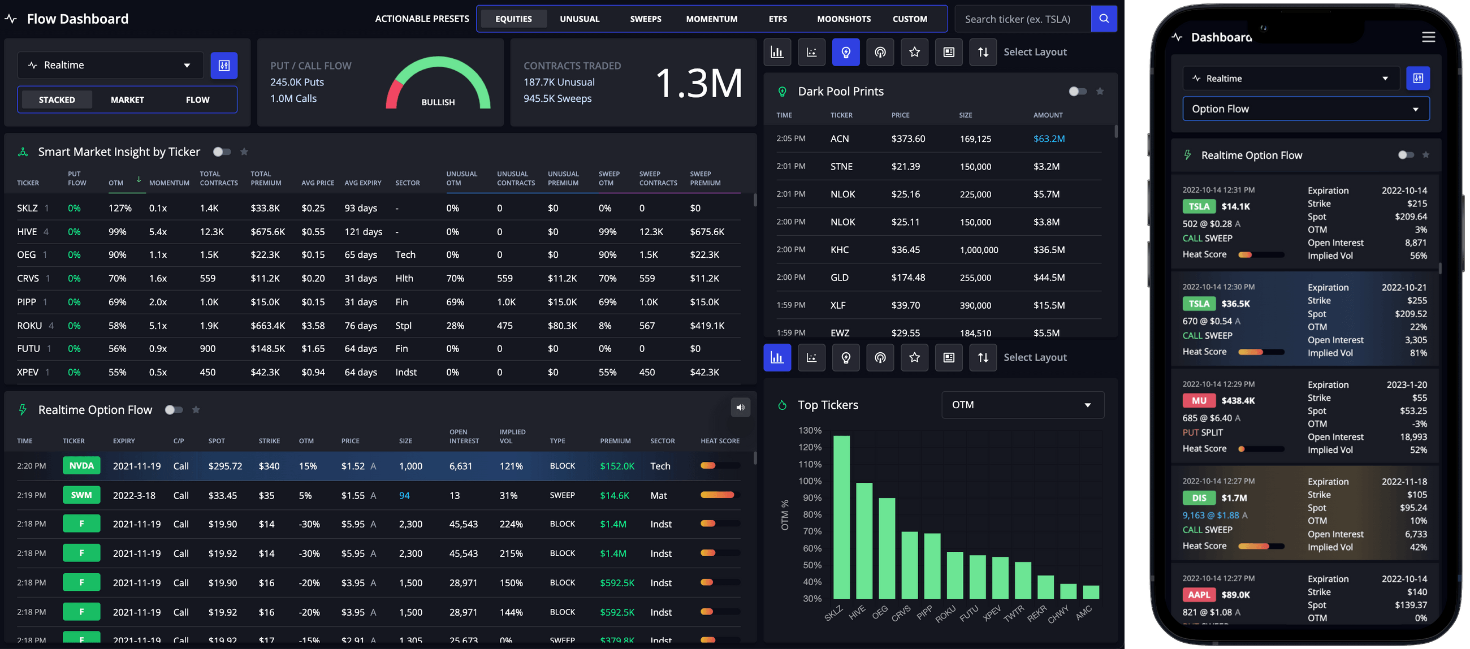Image resolution: width=1470 pixels, height=649 pixels.
Task: Open hamburger menu on phone Dashboard
Action: coord(1428,37)
